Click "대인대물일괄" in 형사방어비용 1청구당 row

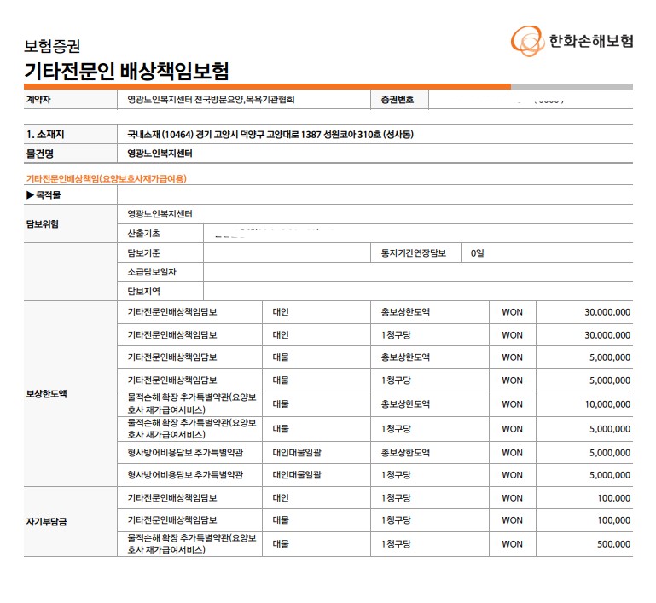click(297, 474)
